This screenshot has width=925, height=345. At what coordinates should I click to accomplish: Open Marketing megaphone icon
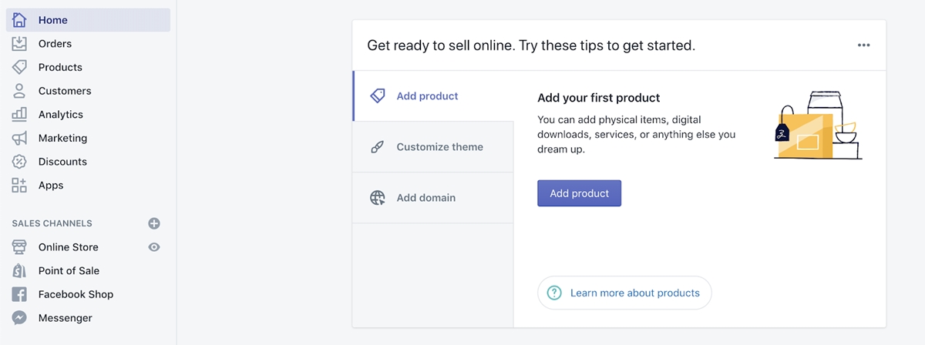[x=19, y=138]
